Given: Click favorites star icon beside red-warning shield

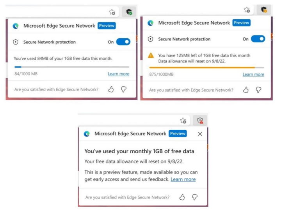Looking at the screenshot, I should coord(183,121).
